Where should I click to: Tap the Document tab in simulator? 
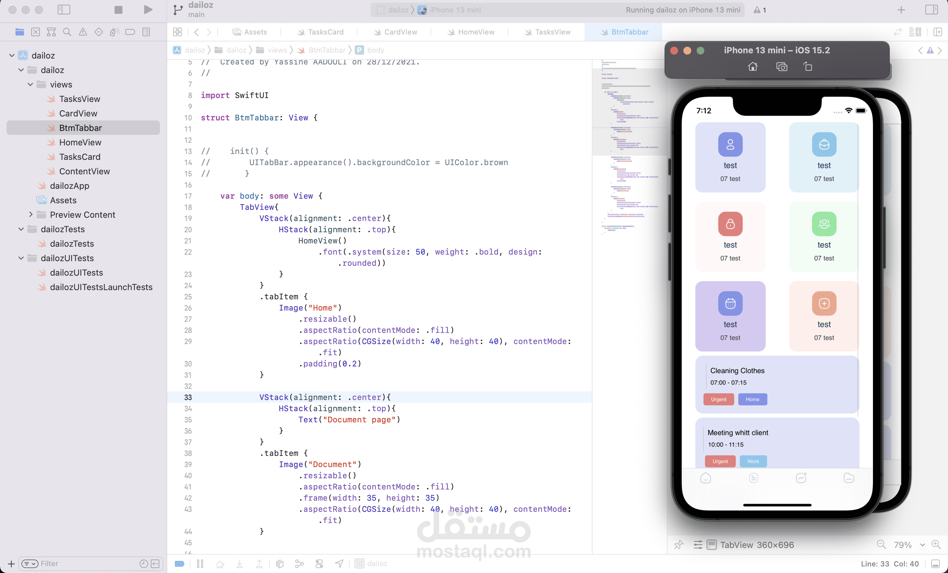pos(753,478)
